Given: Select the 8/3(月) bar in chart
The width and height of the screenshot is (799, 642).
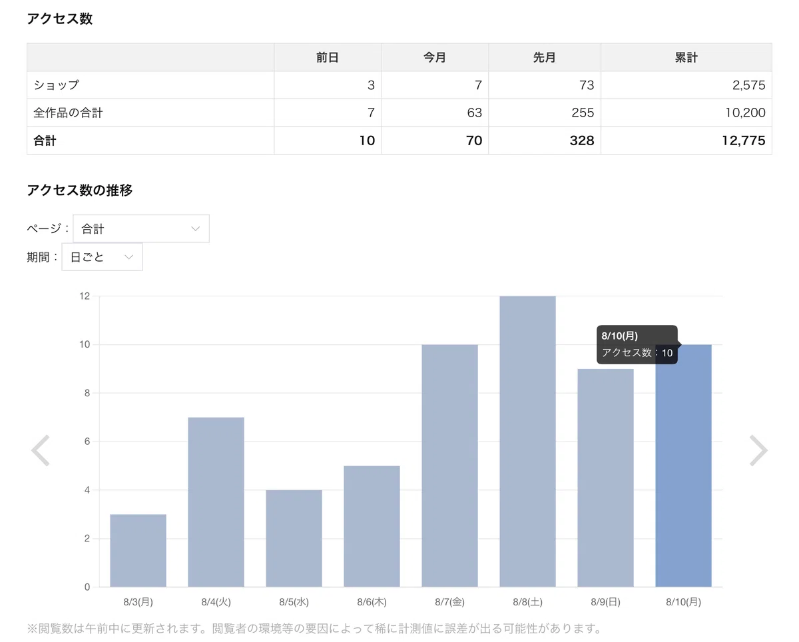Looking at the screenshot, I should tap(138, 551).
